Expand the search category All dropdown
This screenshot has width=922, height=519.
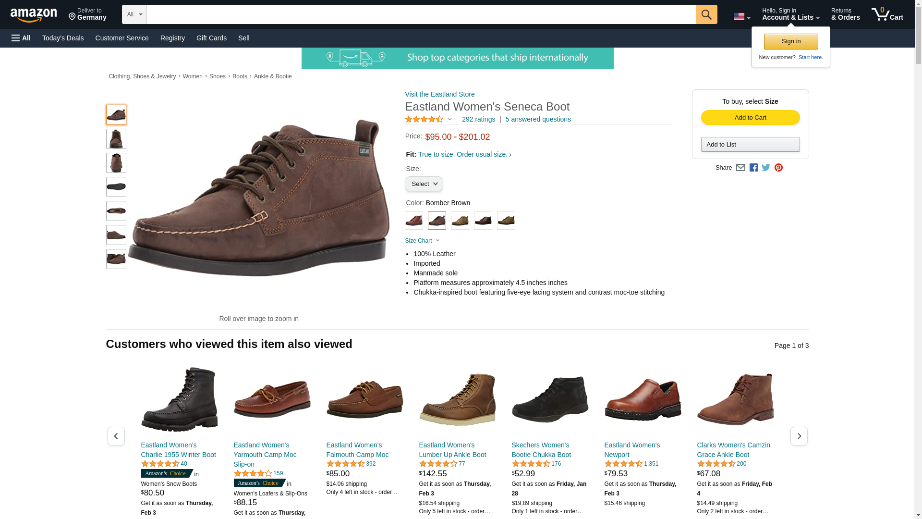click(134, 14)
